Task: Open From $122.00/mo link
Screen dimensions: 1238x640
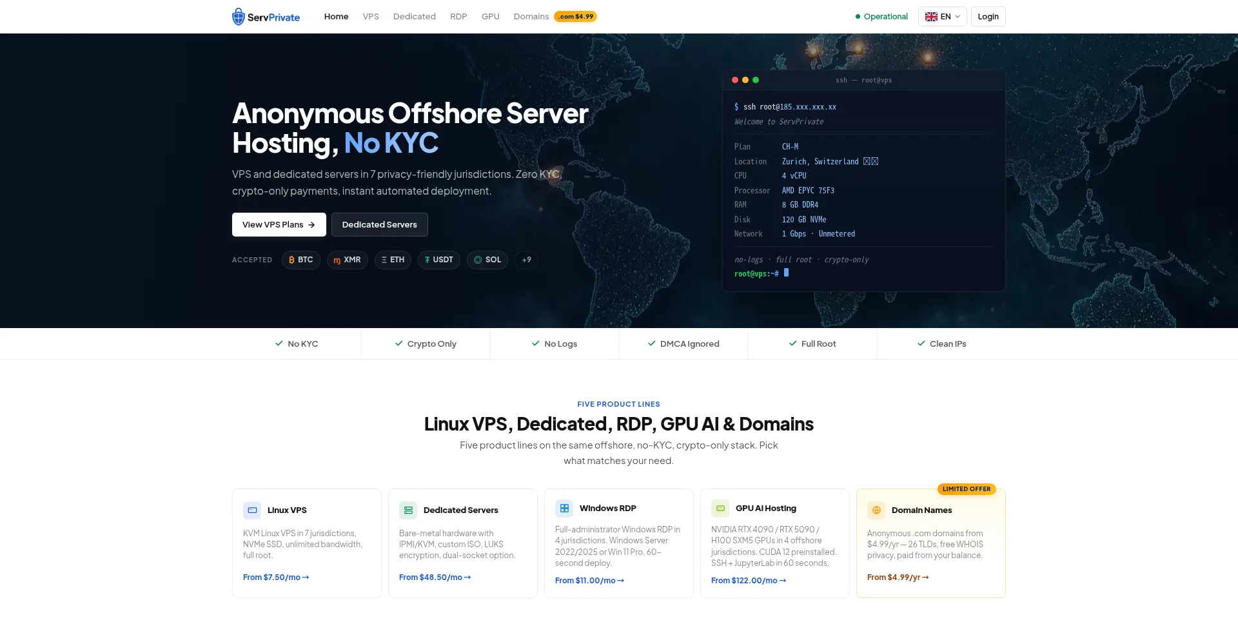Action: (749, 581)
